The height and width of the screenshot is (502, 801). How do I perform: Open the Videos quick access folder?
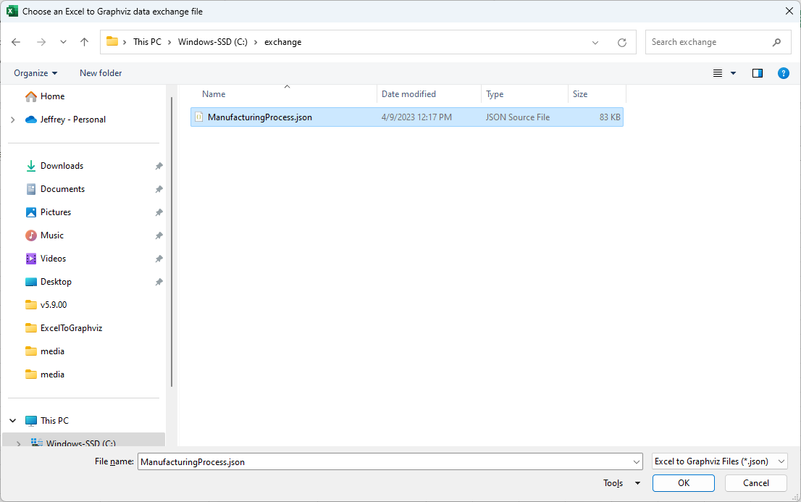53,259
